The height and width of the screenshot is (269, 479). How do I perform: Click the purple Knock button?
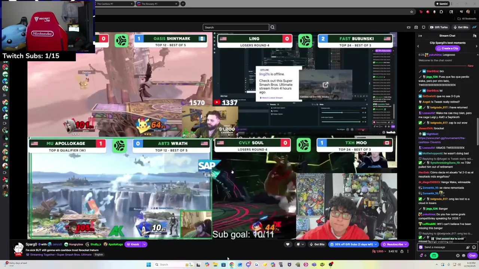coord(132,244)
